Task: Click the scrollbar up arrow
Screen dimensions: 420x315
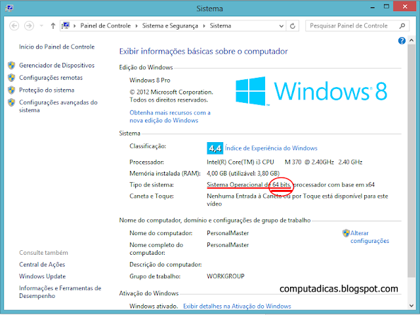Action: (x=411, y=41)
